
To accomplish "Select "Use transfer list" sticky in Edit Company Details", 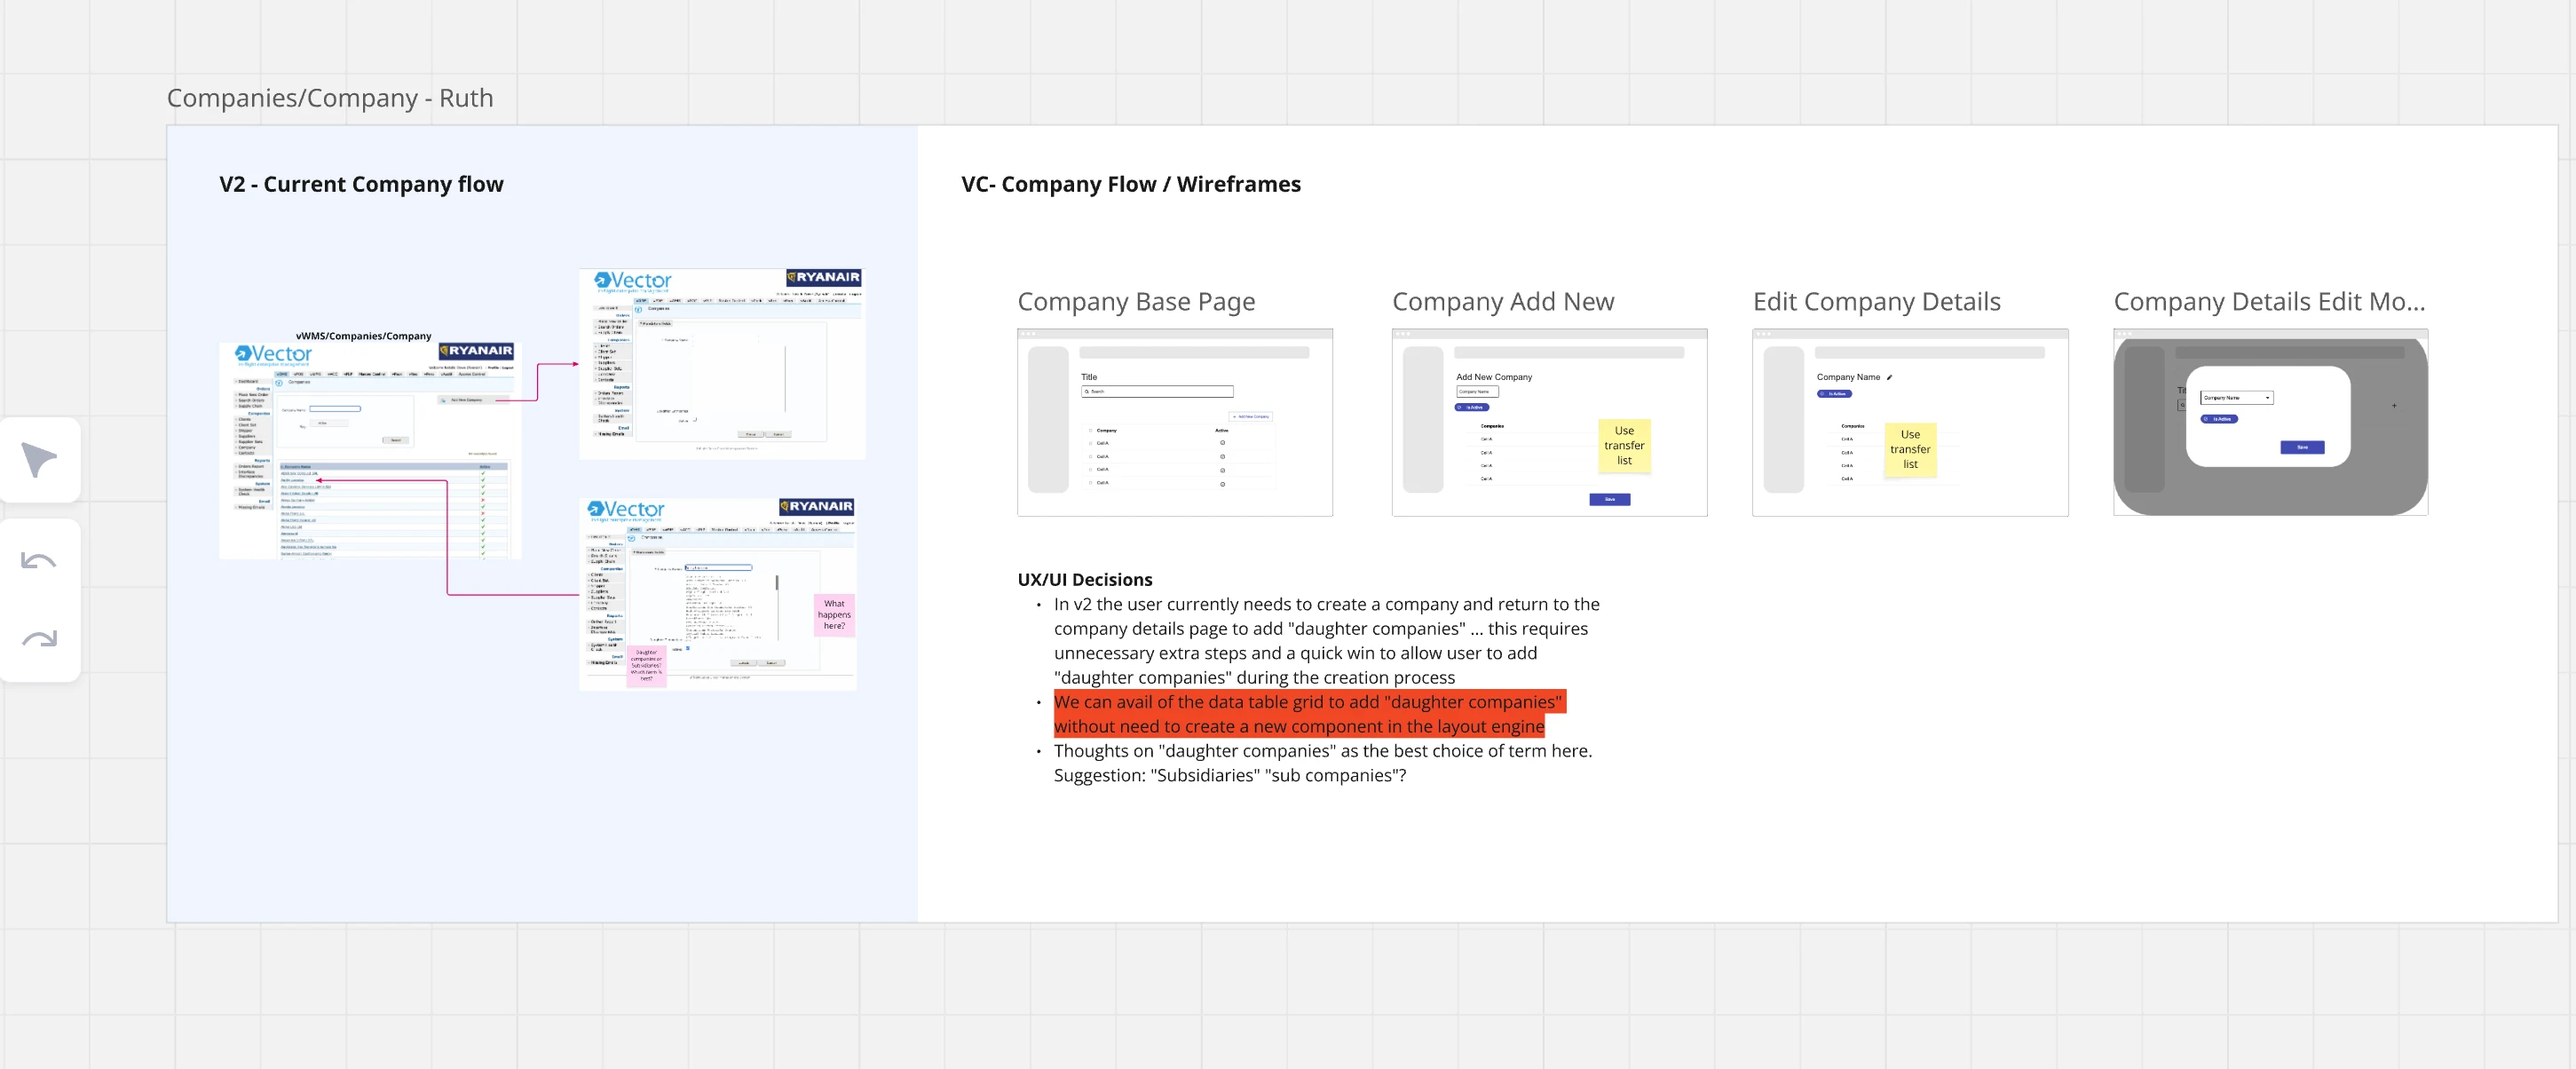I will [x=1910, y=449].
